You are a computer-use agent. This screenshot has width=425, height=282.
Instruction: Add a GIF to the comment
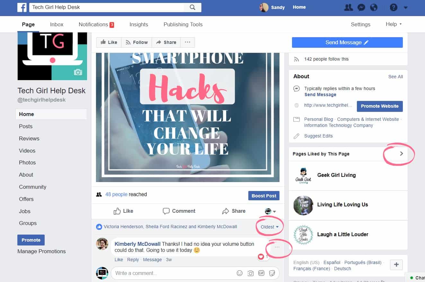(x=261, y=273)
